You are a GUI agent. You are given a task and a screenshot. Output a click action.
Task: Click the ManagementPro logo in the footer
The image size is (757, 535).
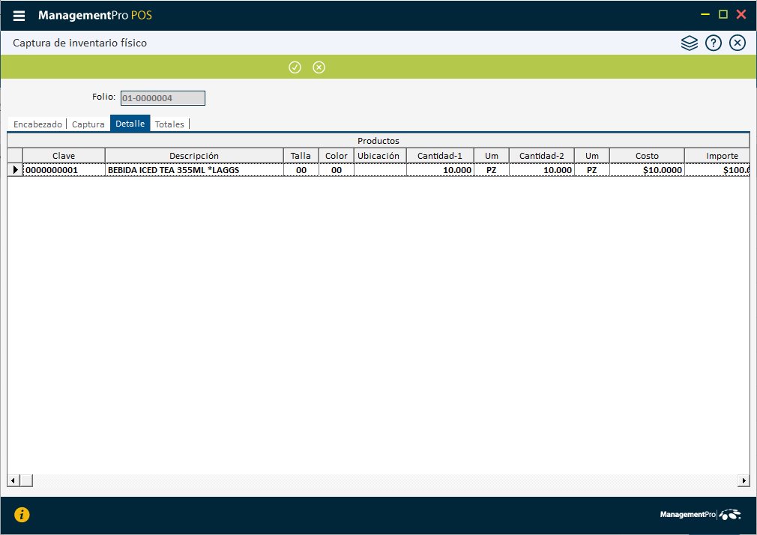[x=700, y=515]
